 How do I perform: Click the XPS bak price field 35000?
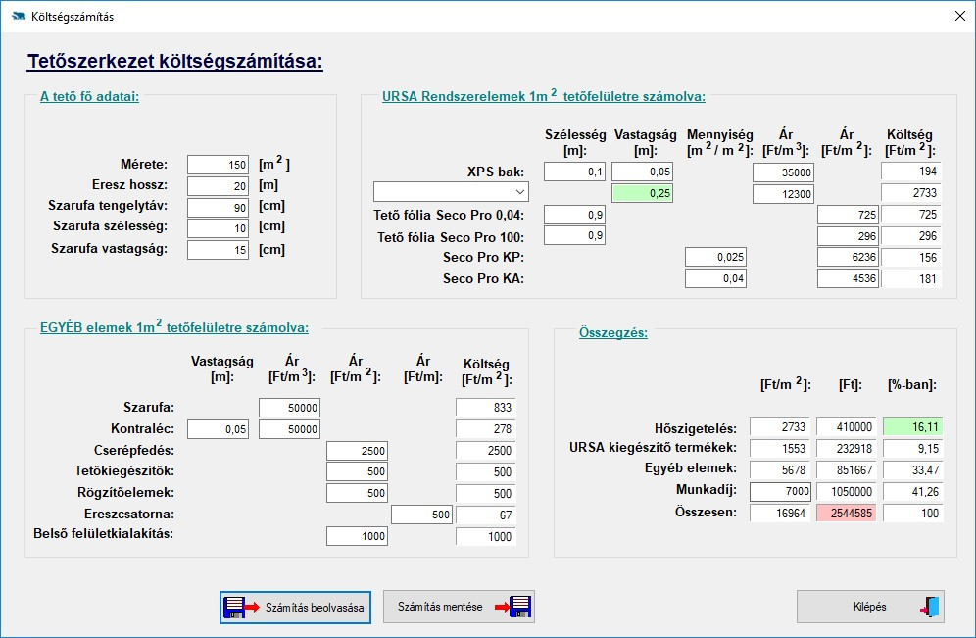784,172
